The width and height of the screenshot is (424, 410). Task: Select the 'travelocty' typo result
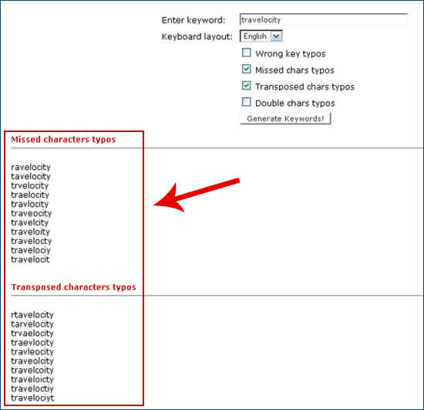coord(32,241)
